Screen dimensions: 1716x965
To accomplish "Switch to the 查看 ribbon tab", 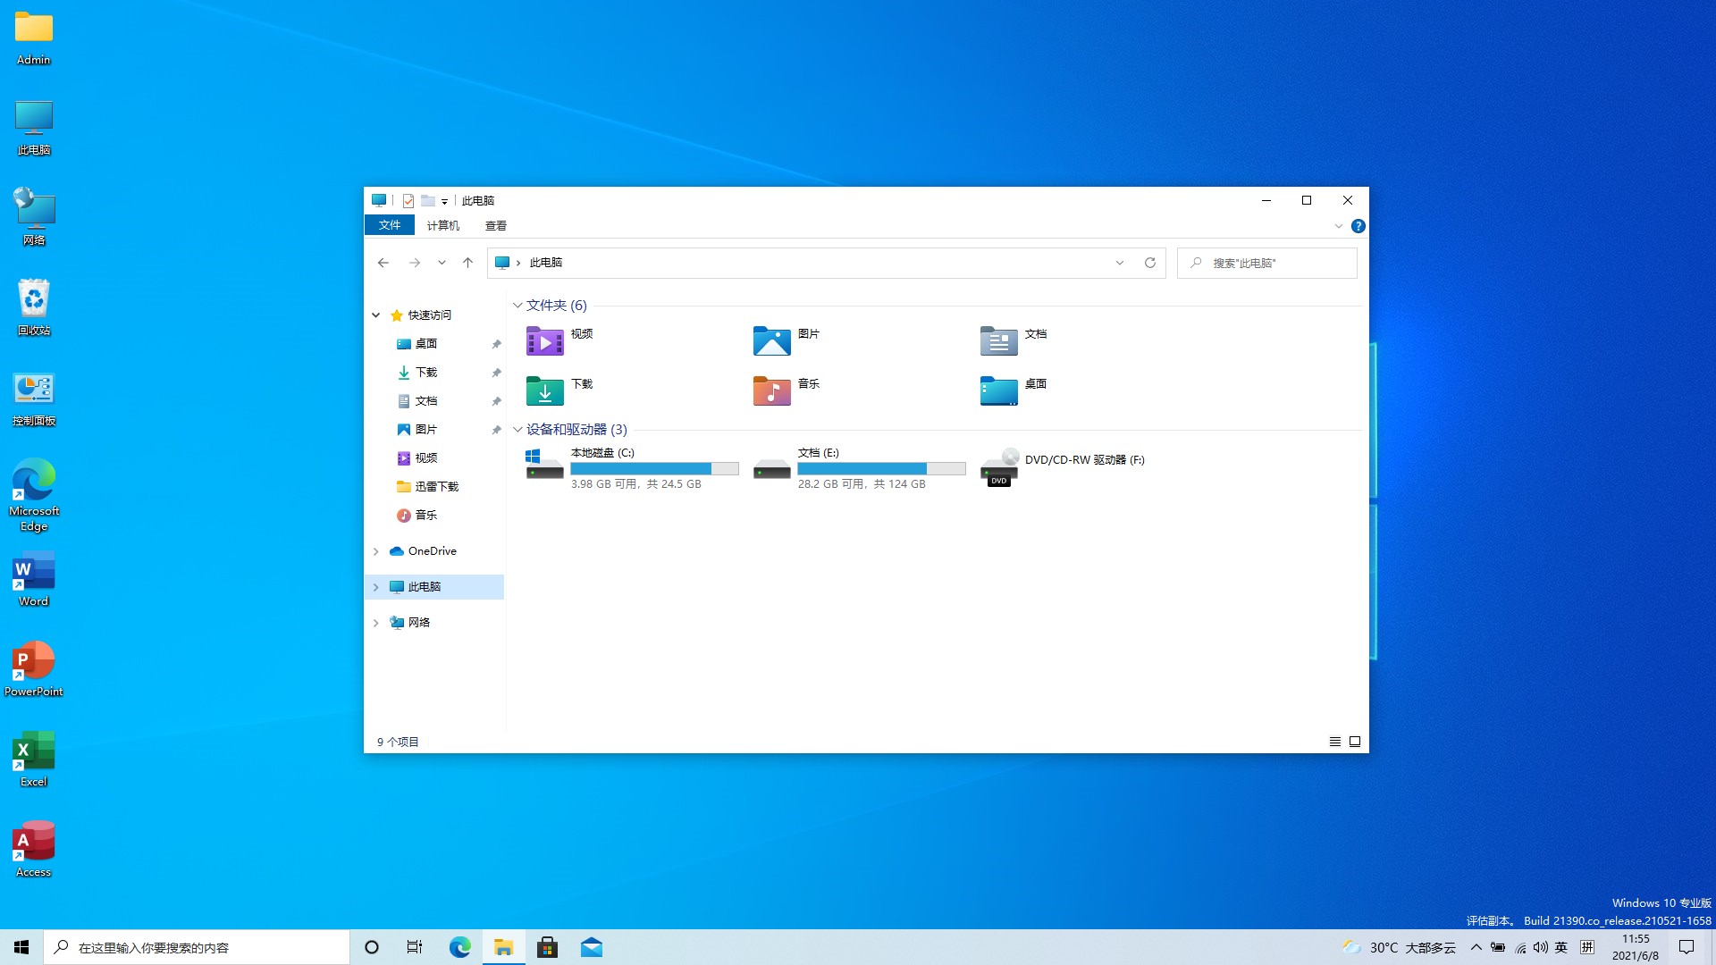I will tap(495, 225).
